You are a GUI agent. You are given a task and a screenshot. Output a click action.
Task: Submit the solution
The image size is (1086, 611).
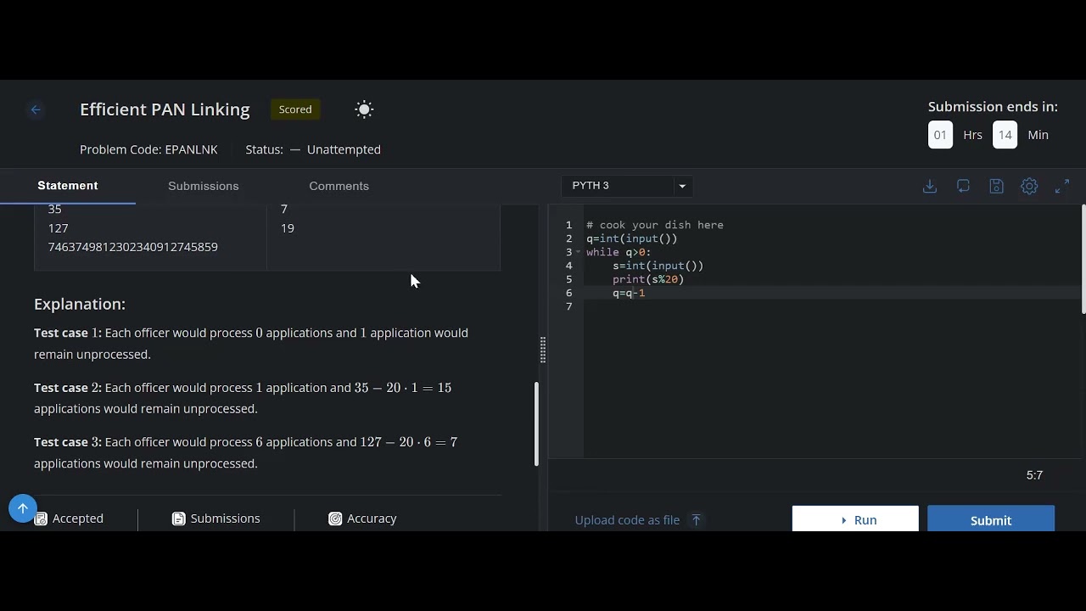pos(991,519)
